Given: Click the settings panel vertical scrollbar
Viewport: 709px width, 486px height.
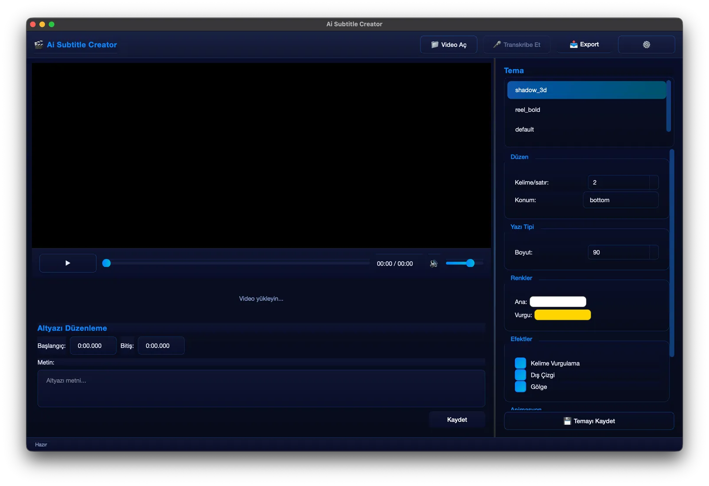Looking at the screenshot, I should tap(672, 253).
